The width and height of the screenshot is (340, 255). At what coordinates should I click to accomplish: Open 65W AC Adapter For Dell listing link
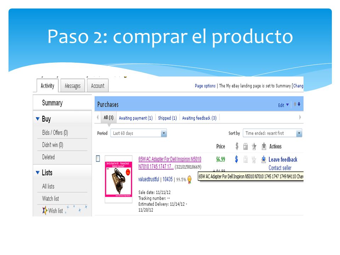click(170, 163)
